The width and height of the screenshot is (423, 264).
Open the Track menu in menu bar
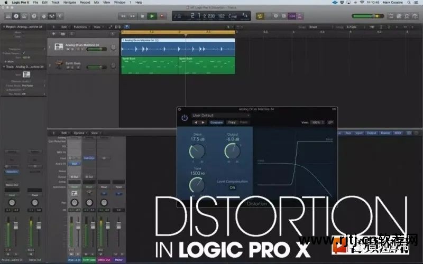pos(56,3)
